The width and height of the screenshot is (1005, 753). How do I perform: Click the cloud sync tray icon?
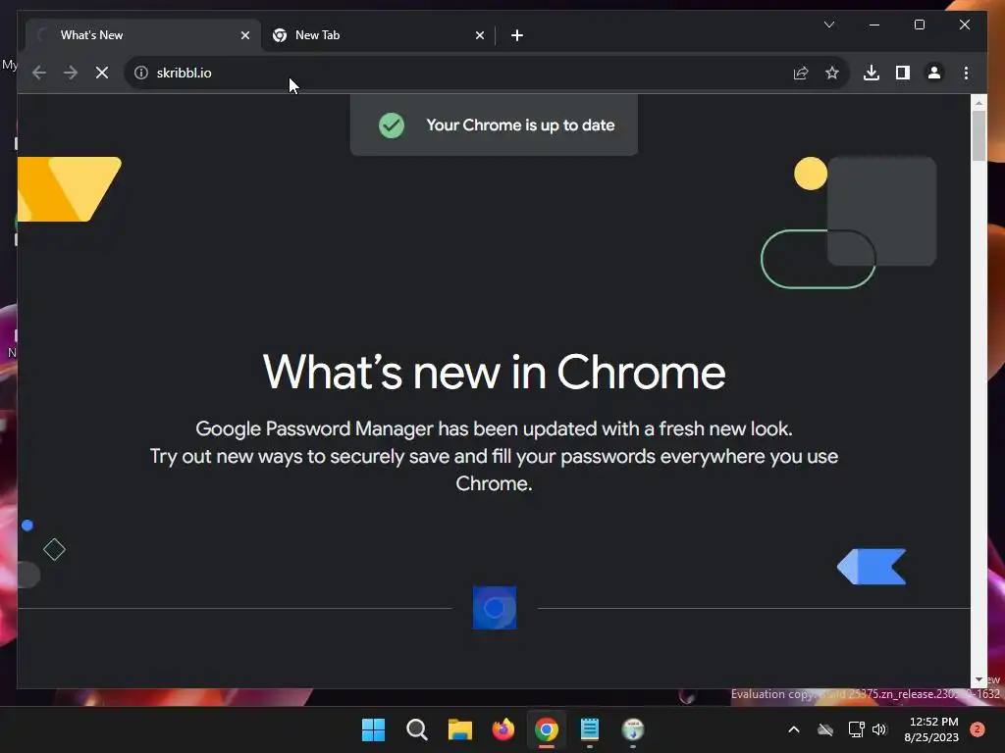[825, 729]
